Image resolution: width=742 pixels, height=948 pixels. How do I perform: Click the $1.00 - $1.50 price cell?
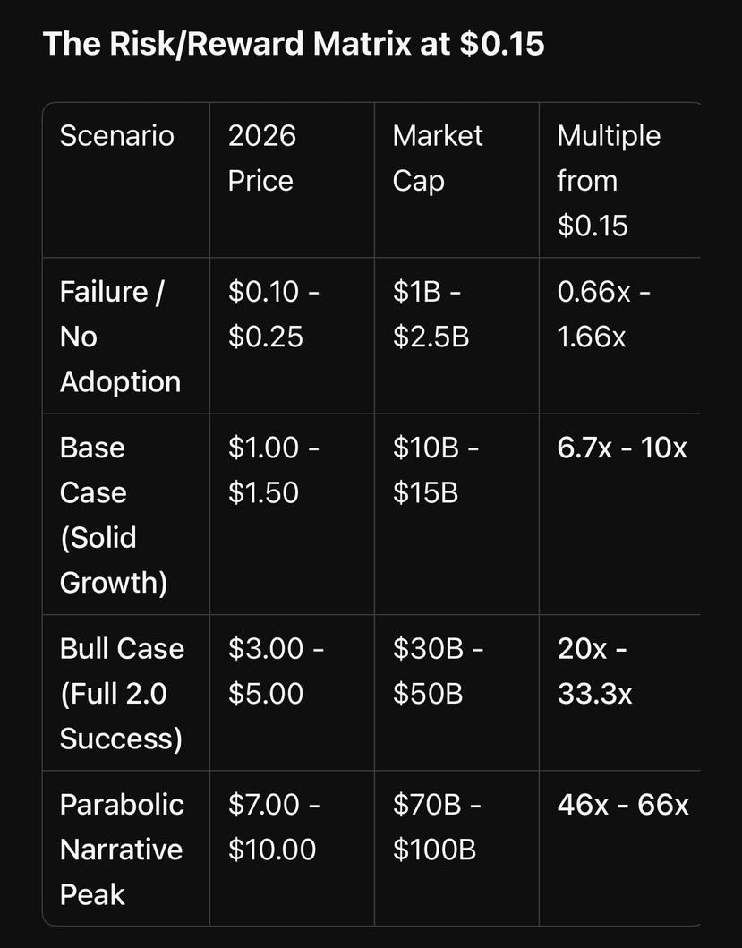272,470
